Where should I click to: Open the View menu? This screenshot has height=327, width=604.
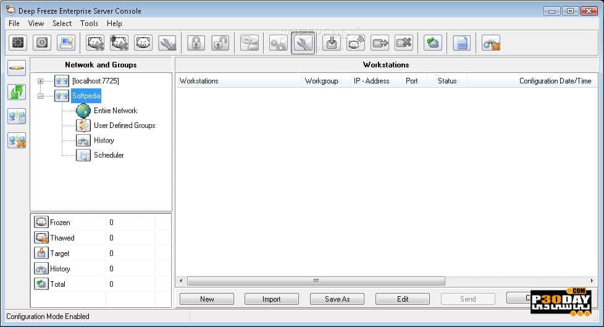point(36,23)
